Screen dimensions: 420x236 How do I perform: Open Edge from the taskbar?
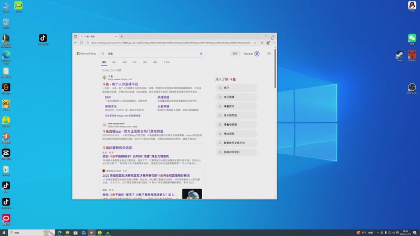click(x=59, y=232)
